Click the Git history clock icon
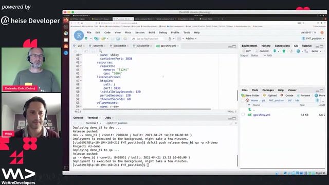329x185 pixels. click(291, 51)
